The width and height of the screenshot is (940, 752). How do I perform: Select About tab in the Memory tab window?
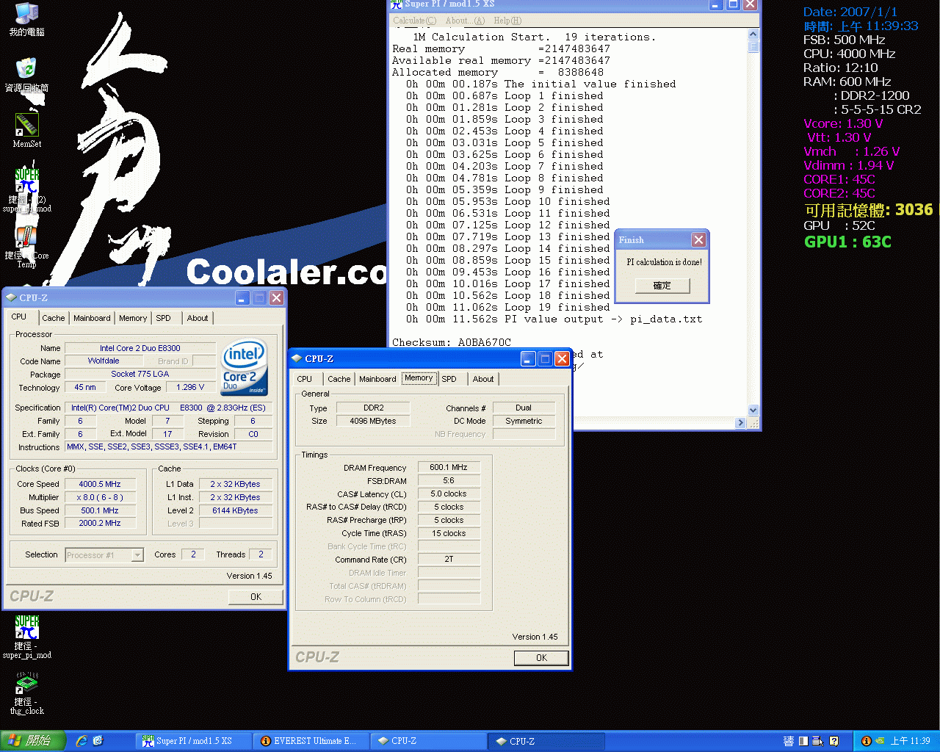[483, 379]
